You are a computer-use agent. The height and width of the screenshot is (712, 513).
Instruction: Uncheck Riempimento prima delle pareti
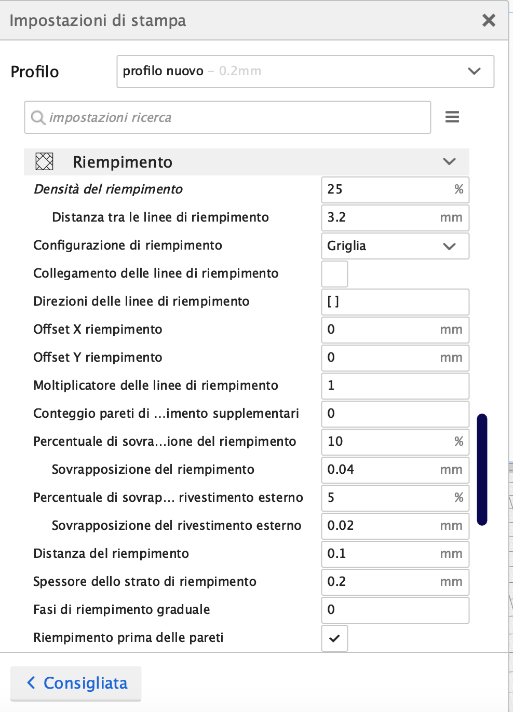[334, 638]
